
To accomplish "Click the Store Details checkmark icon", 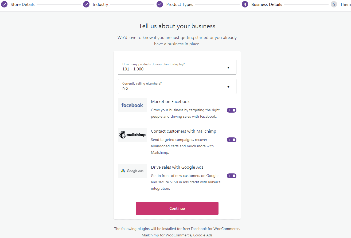I will [x=5, y=5].
